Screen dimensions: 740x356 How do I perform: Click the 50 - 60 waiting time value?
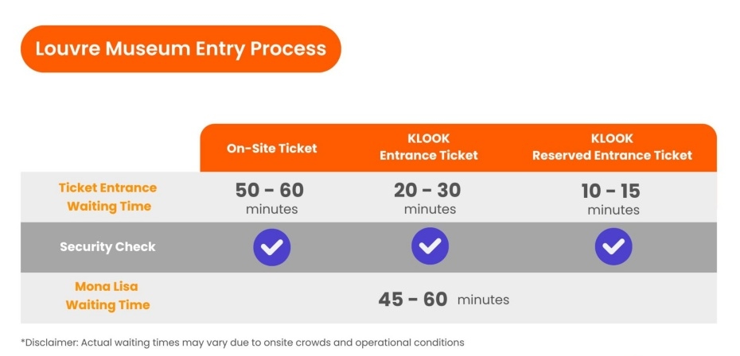coord(270,191)
